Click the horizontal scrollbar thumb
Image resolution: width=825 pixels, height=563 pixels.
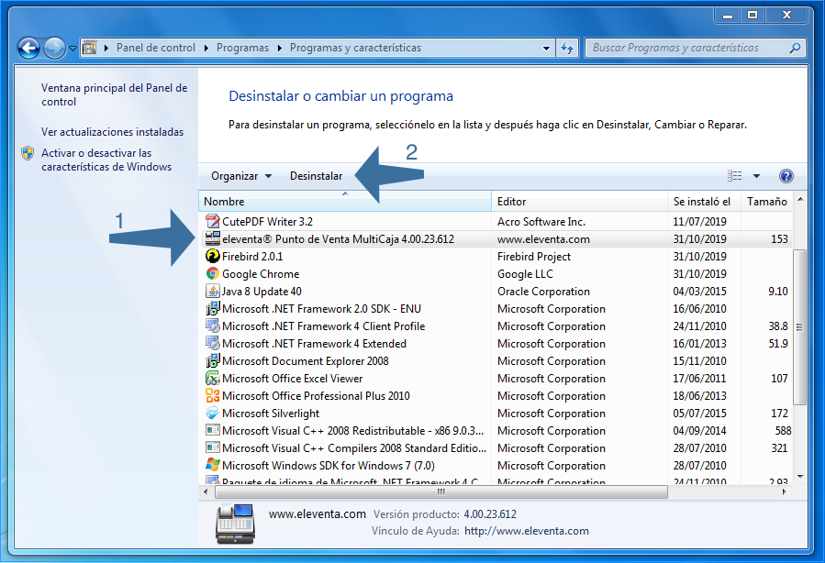(440, 492)
